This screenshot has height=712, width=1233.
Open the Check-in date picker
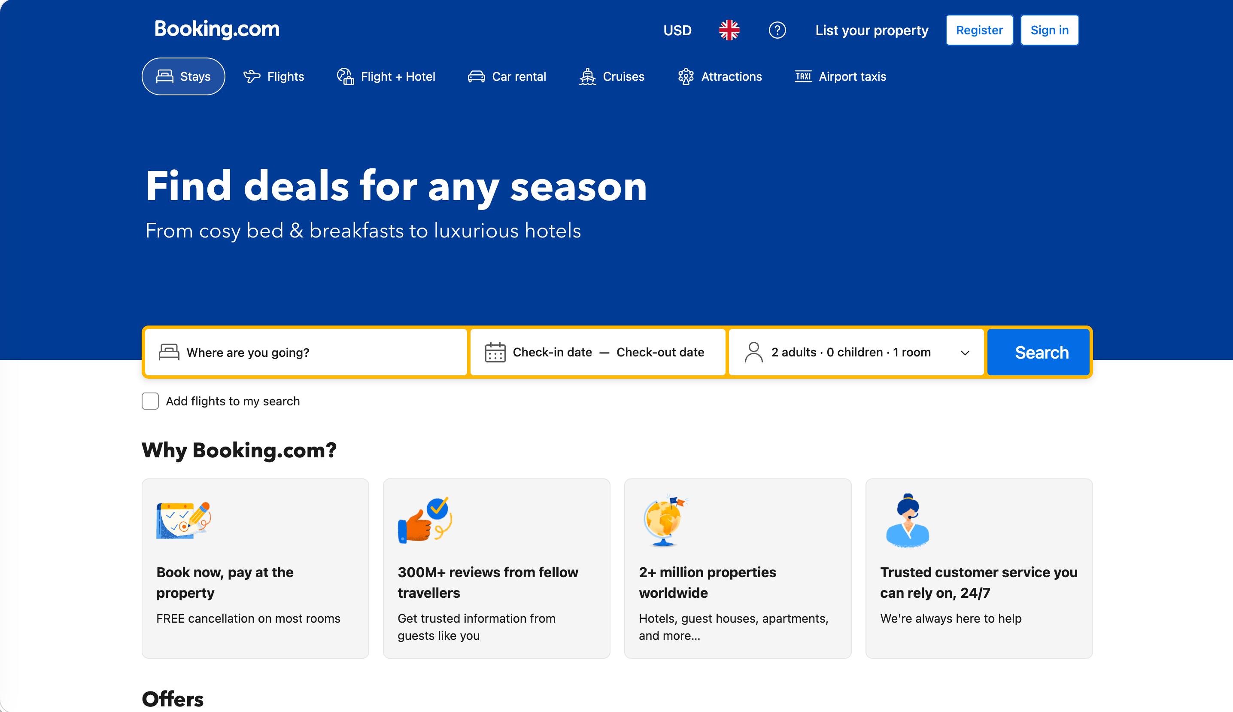coord(552,352)
